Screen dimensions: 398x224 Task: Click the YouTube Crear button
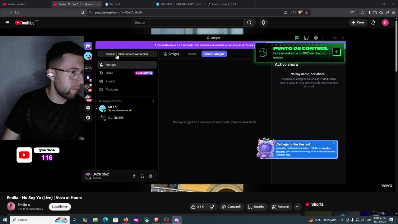click(x=358, y=22)
